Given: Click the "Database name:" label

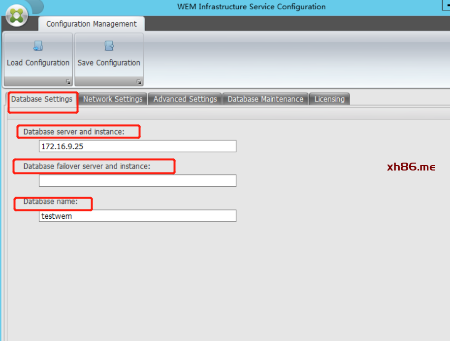Looking at the screenshot, I should click(x=51, y=202).
